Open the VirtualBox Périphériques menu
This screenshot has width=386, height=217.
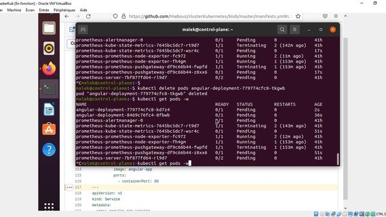pyautogui.click(x=65, y=10)
